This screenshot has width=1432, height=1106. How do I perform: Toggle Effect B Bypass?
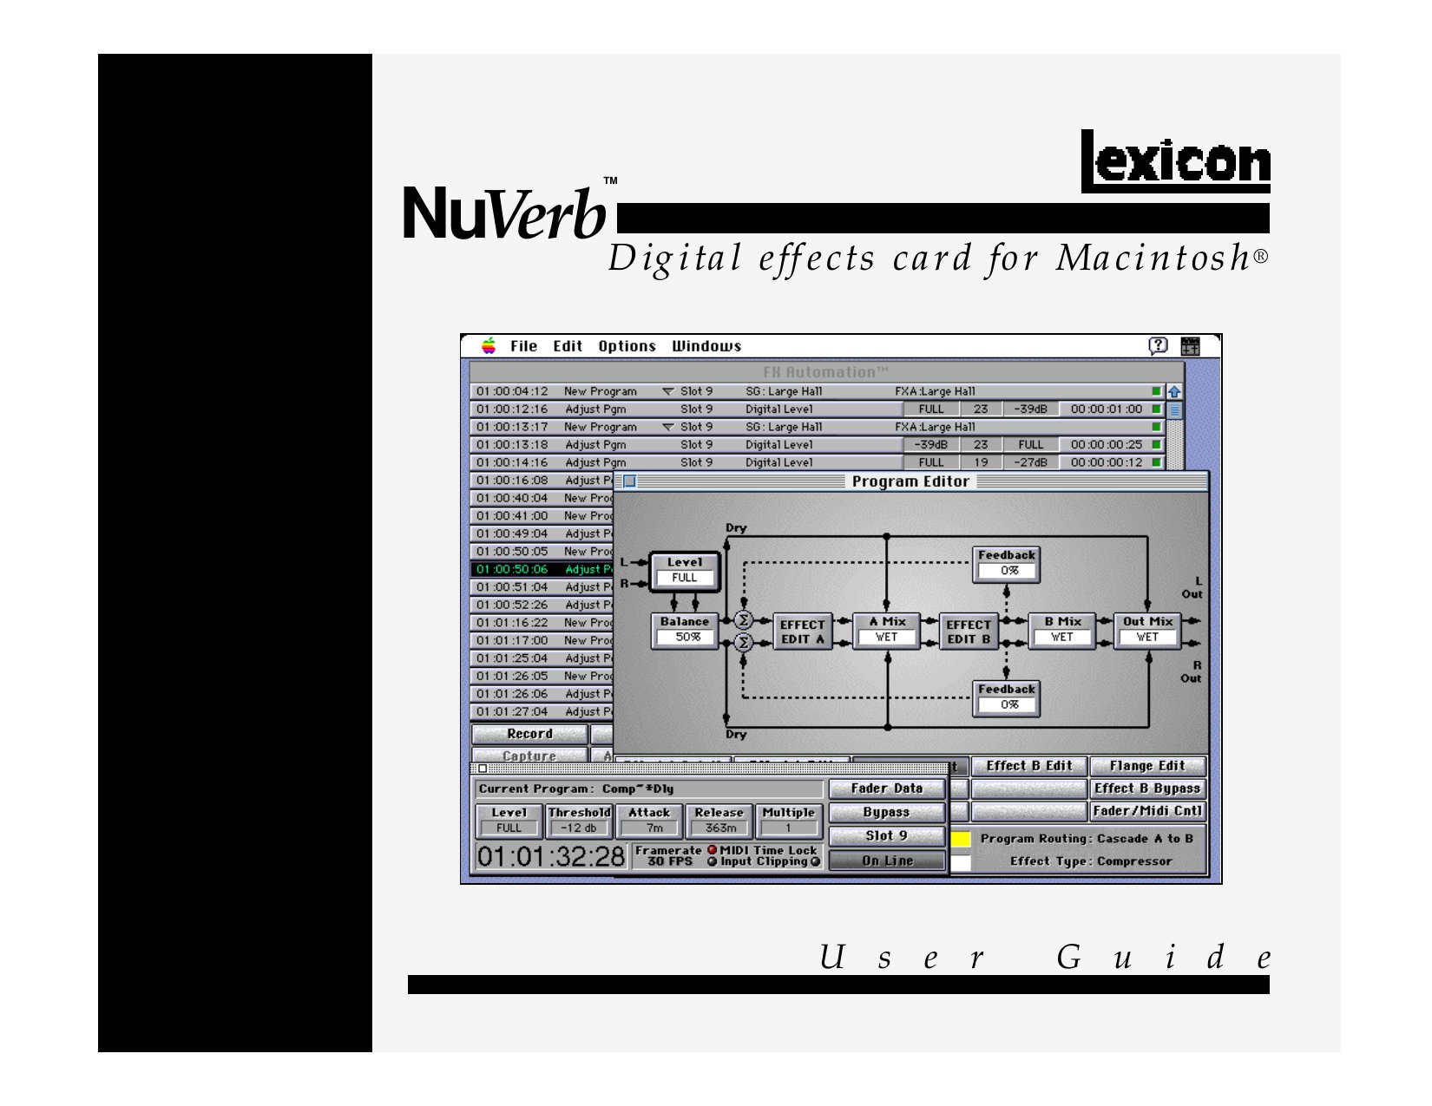[1147, 789]
